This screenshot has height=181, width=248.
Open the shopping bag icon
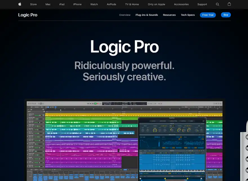(229, 4)
